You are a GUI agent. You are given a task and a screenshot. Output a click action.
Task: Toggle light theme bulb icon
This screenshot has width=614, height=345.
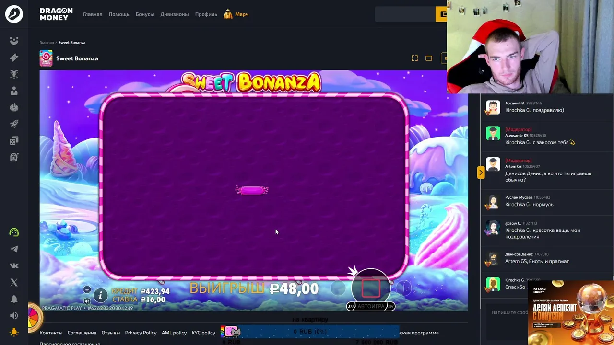coord(14,332)
